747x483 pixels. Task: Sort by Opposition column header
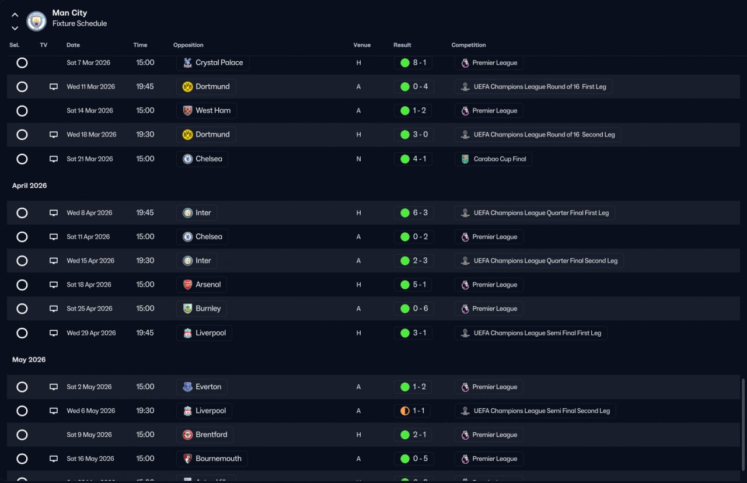pos(189,45)
